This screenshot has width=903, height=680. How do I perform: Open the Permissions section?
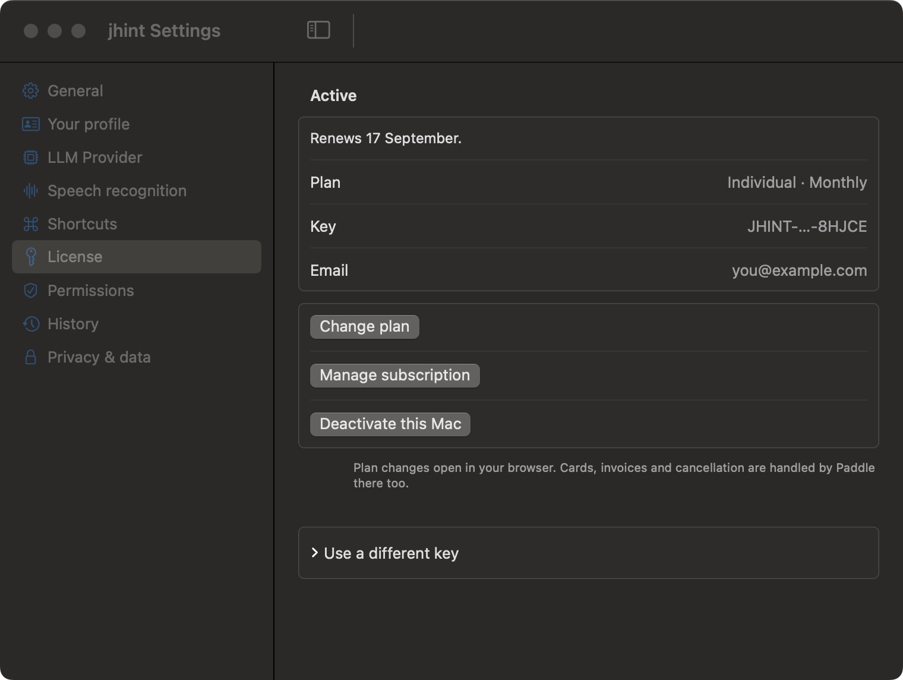click(x=137, y=291)
